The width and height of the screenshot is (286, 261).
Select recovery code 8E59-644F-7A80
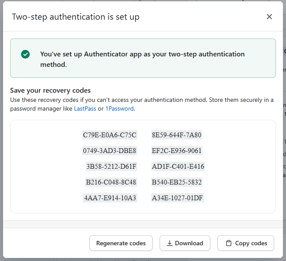click(x=177, y=135)
